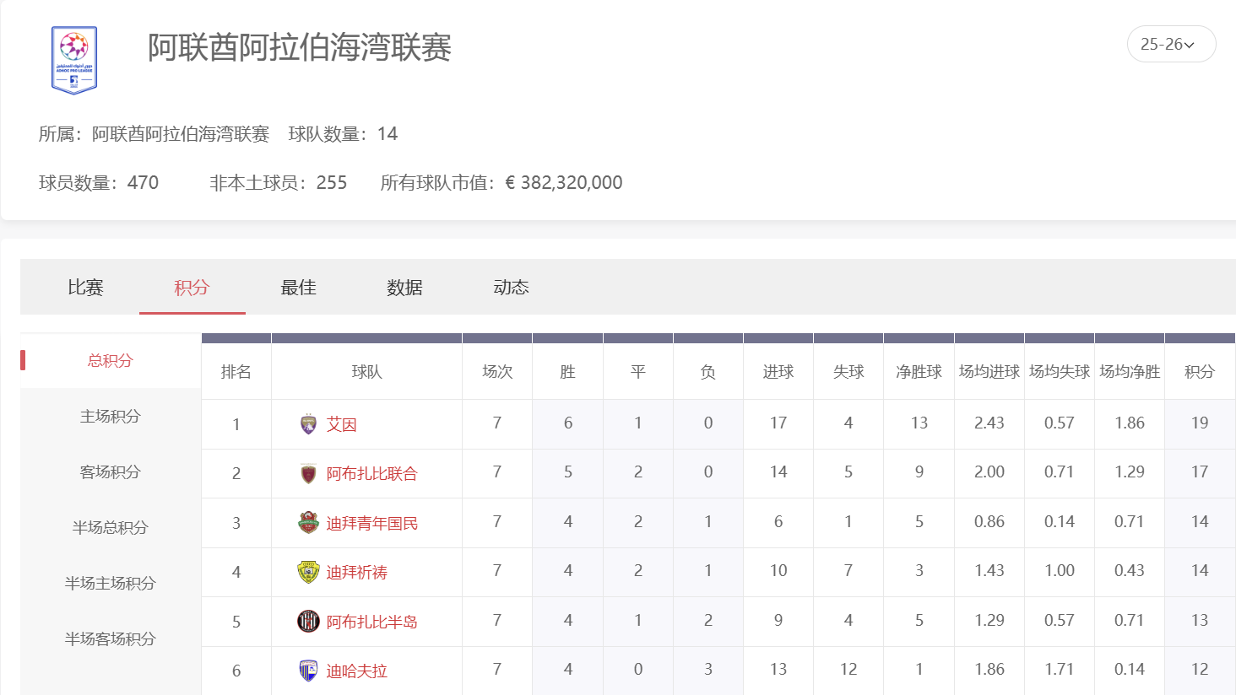Select 主场积分 in the sidebar
This screenshot has width=1236, height=695.
pos(111,416)
